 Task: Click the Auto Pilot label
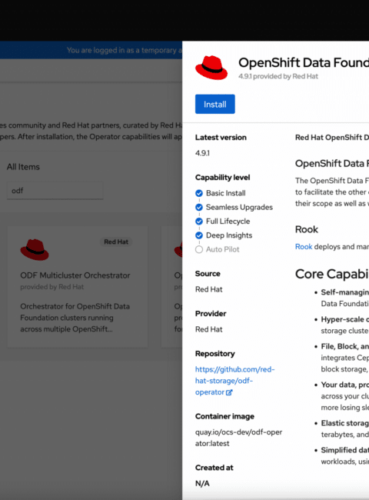click(223, 249)
